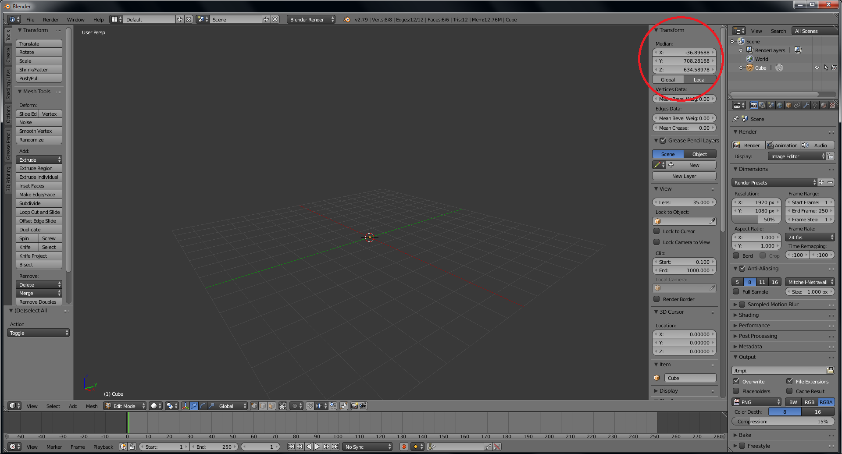
Task: Enable Full Sample checkbox
Action: tap(736, 291)
